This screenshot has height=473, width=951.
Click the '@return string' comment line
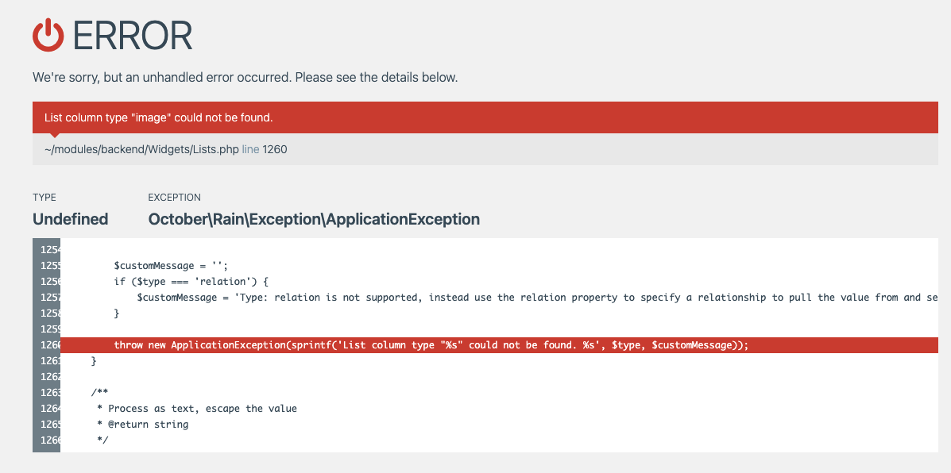pyautogui.click(x=143, y=424)
